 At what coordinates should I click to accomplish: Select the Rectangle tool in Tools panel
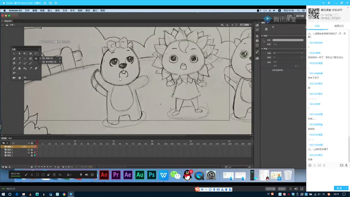click(30, 59)
